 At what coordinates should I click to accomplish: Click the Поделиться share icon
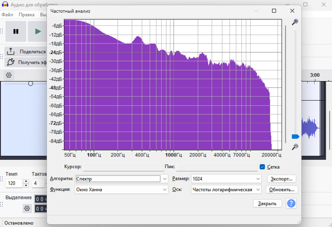pyautogui.click(x=11, y=52)
